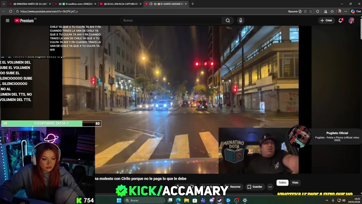
Task: Click the browser back arrow
Action: tap(4, 11)
